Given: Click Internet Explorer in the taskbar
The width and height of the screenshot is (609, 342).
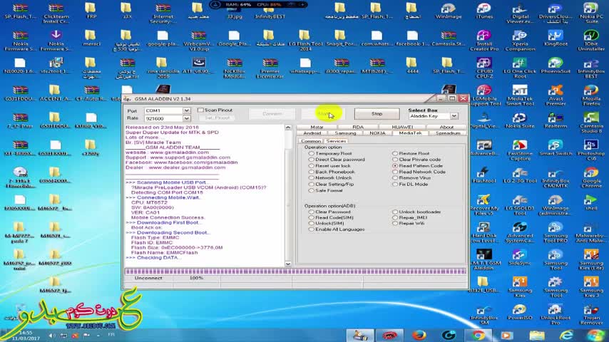Looking at the screenshot, I should (x=566, y=335).
